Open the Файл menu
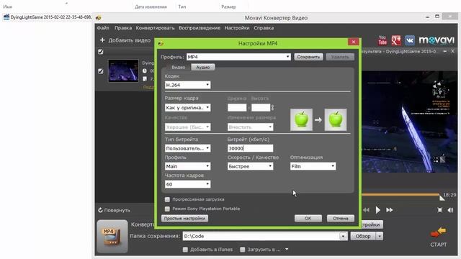The height and width of the screenshot is (259, 461). point(103,28)
